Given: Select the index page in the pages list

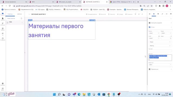Looking at the screenshot, I should pos(15,23).
